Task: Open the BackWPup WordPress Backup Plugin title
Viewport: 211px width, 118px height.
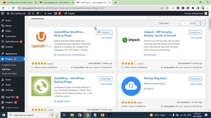Action: tap(69, 80)
